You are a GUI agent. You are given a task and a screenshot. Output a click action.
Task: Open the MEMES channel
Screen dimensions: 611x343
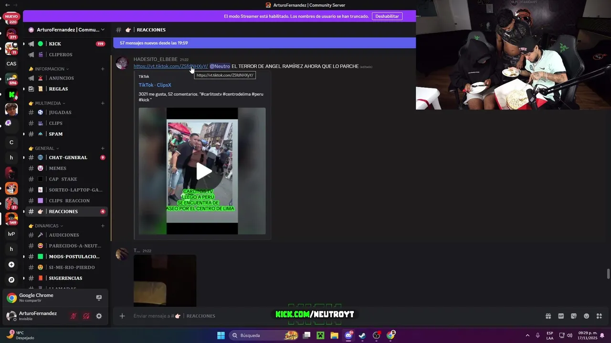[x=66, y=168]
